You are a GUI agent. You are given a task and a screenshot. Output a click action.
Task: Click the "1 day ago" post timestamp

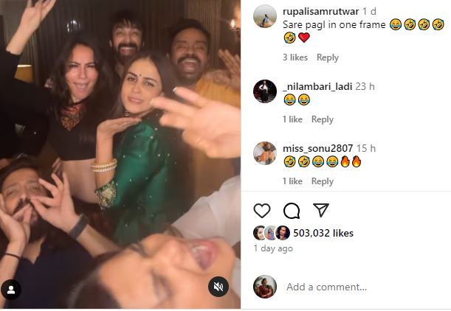click(273, 248)
